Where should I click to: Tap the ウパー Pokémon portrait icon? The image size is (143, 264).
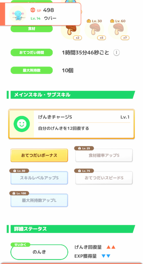click(18, 14)
